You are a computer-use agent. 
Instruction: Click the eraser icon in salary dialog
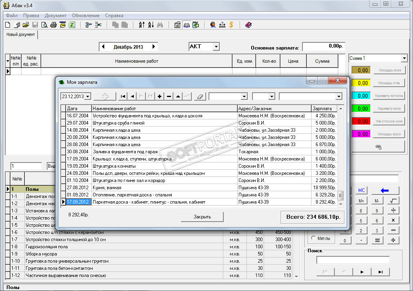pos(201,96)
